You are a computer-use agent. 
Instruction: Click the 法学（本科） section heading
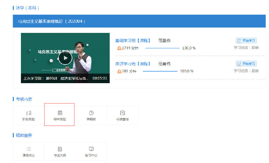[x=27, y=8]
